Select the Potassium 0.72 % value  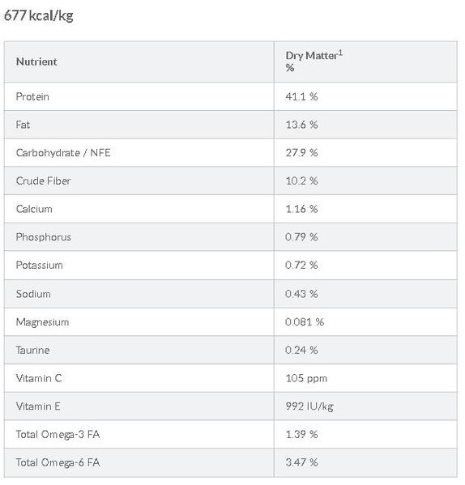(301, 265)
